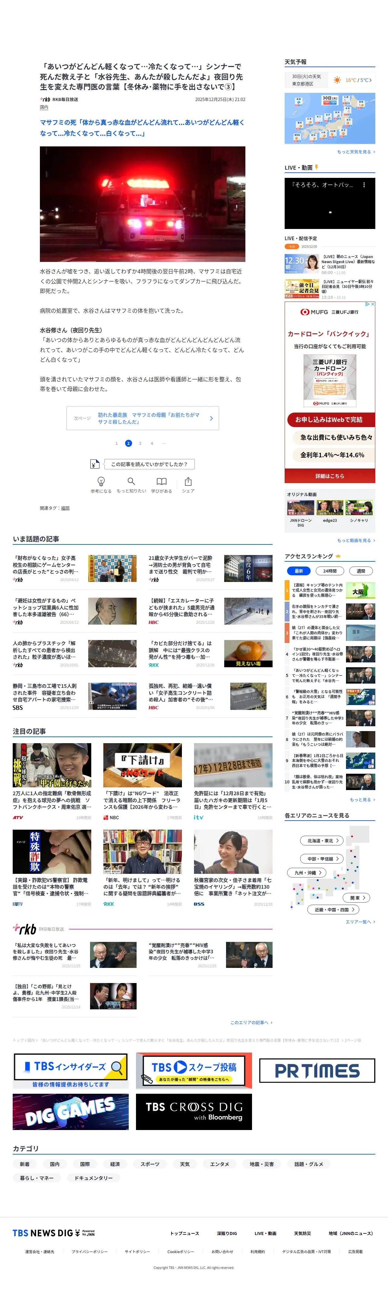Close the MUFG ad with the X icon
The image size is (388, 1310).
point(373,304)
